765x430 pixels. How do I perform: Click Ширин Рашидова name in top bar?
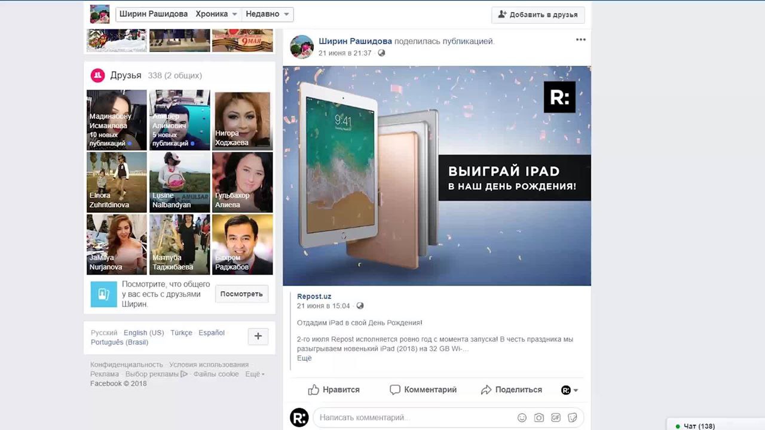click(153, 14)
